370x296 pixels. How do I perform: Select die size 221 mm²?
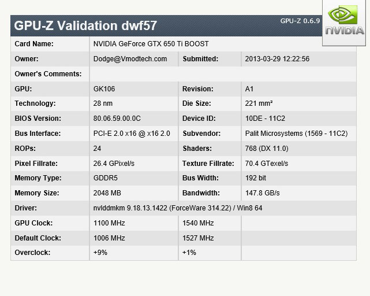click(259, 103)
